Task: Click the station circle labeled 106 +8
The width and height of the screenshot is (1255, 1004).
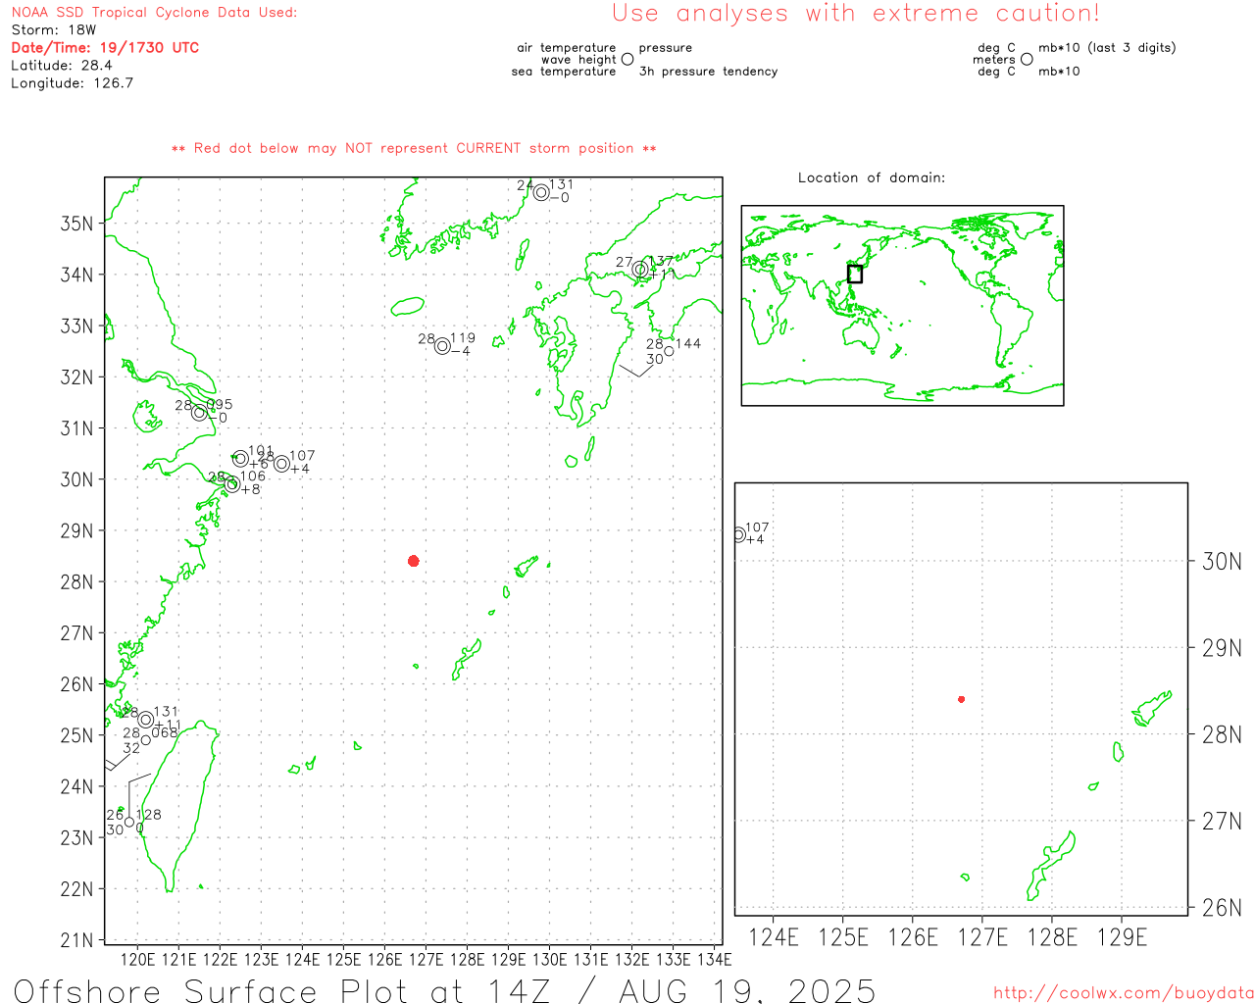Action: pos(232,484)
